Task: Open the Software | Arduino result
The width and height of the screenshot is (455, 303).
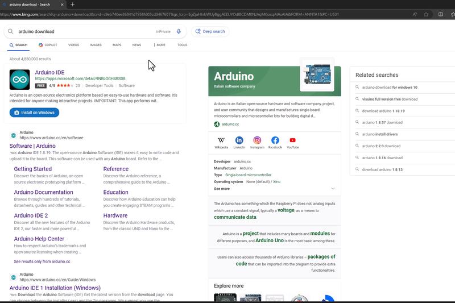Action: 32,146
